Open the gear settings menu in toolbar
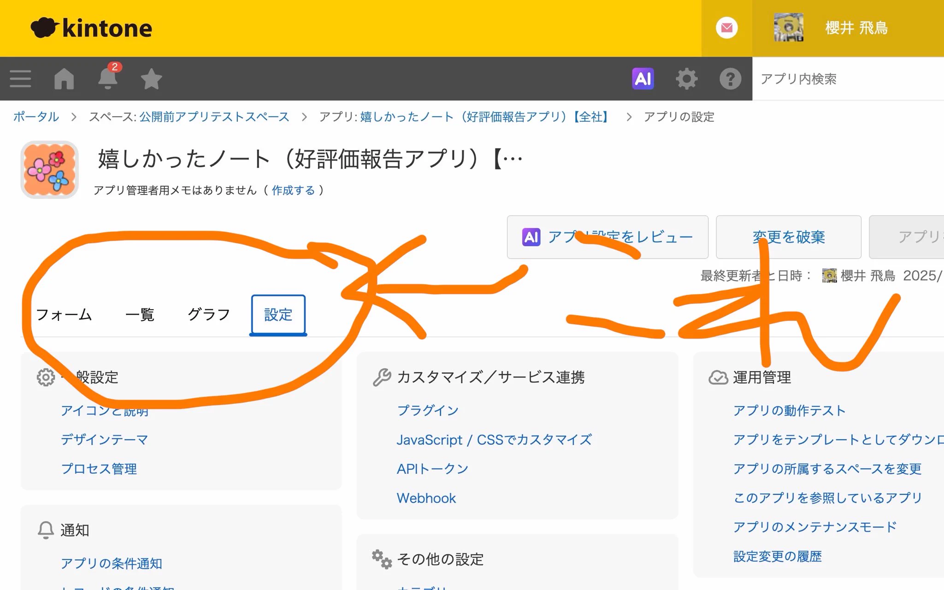The image size is (944, 590). 687,79
